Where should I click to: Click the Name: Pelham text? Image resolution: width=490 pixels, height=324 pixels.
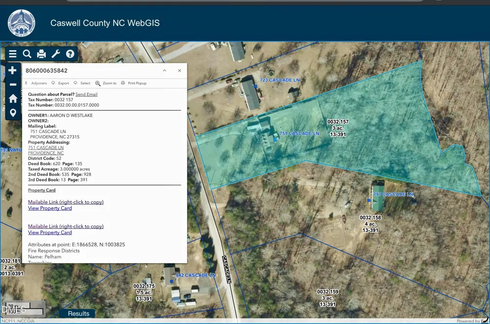pos(45,257)
